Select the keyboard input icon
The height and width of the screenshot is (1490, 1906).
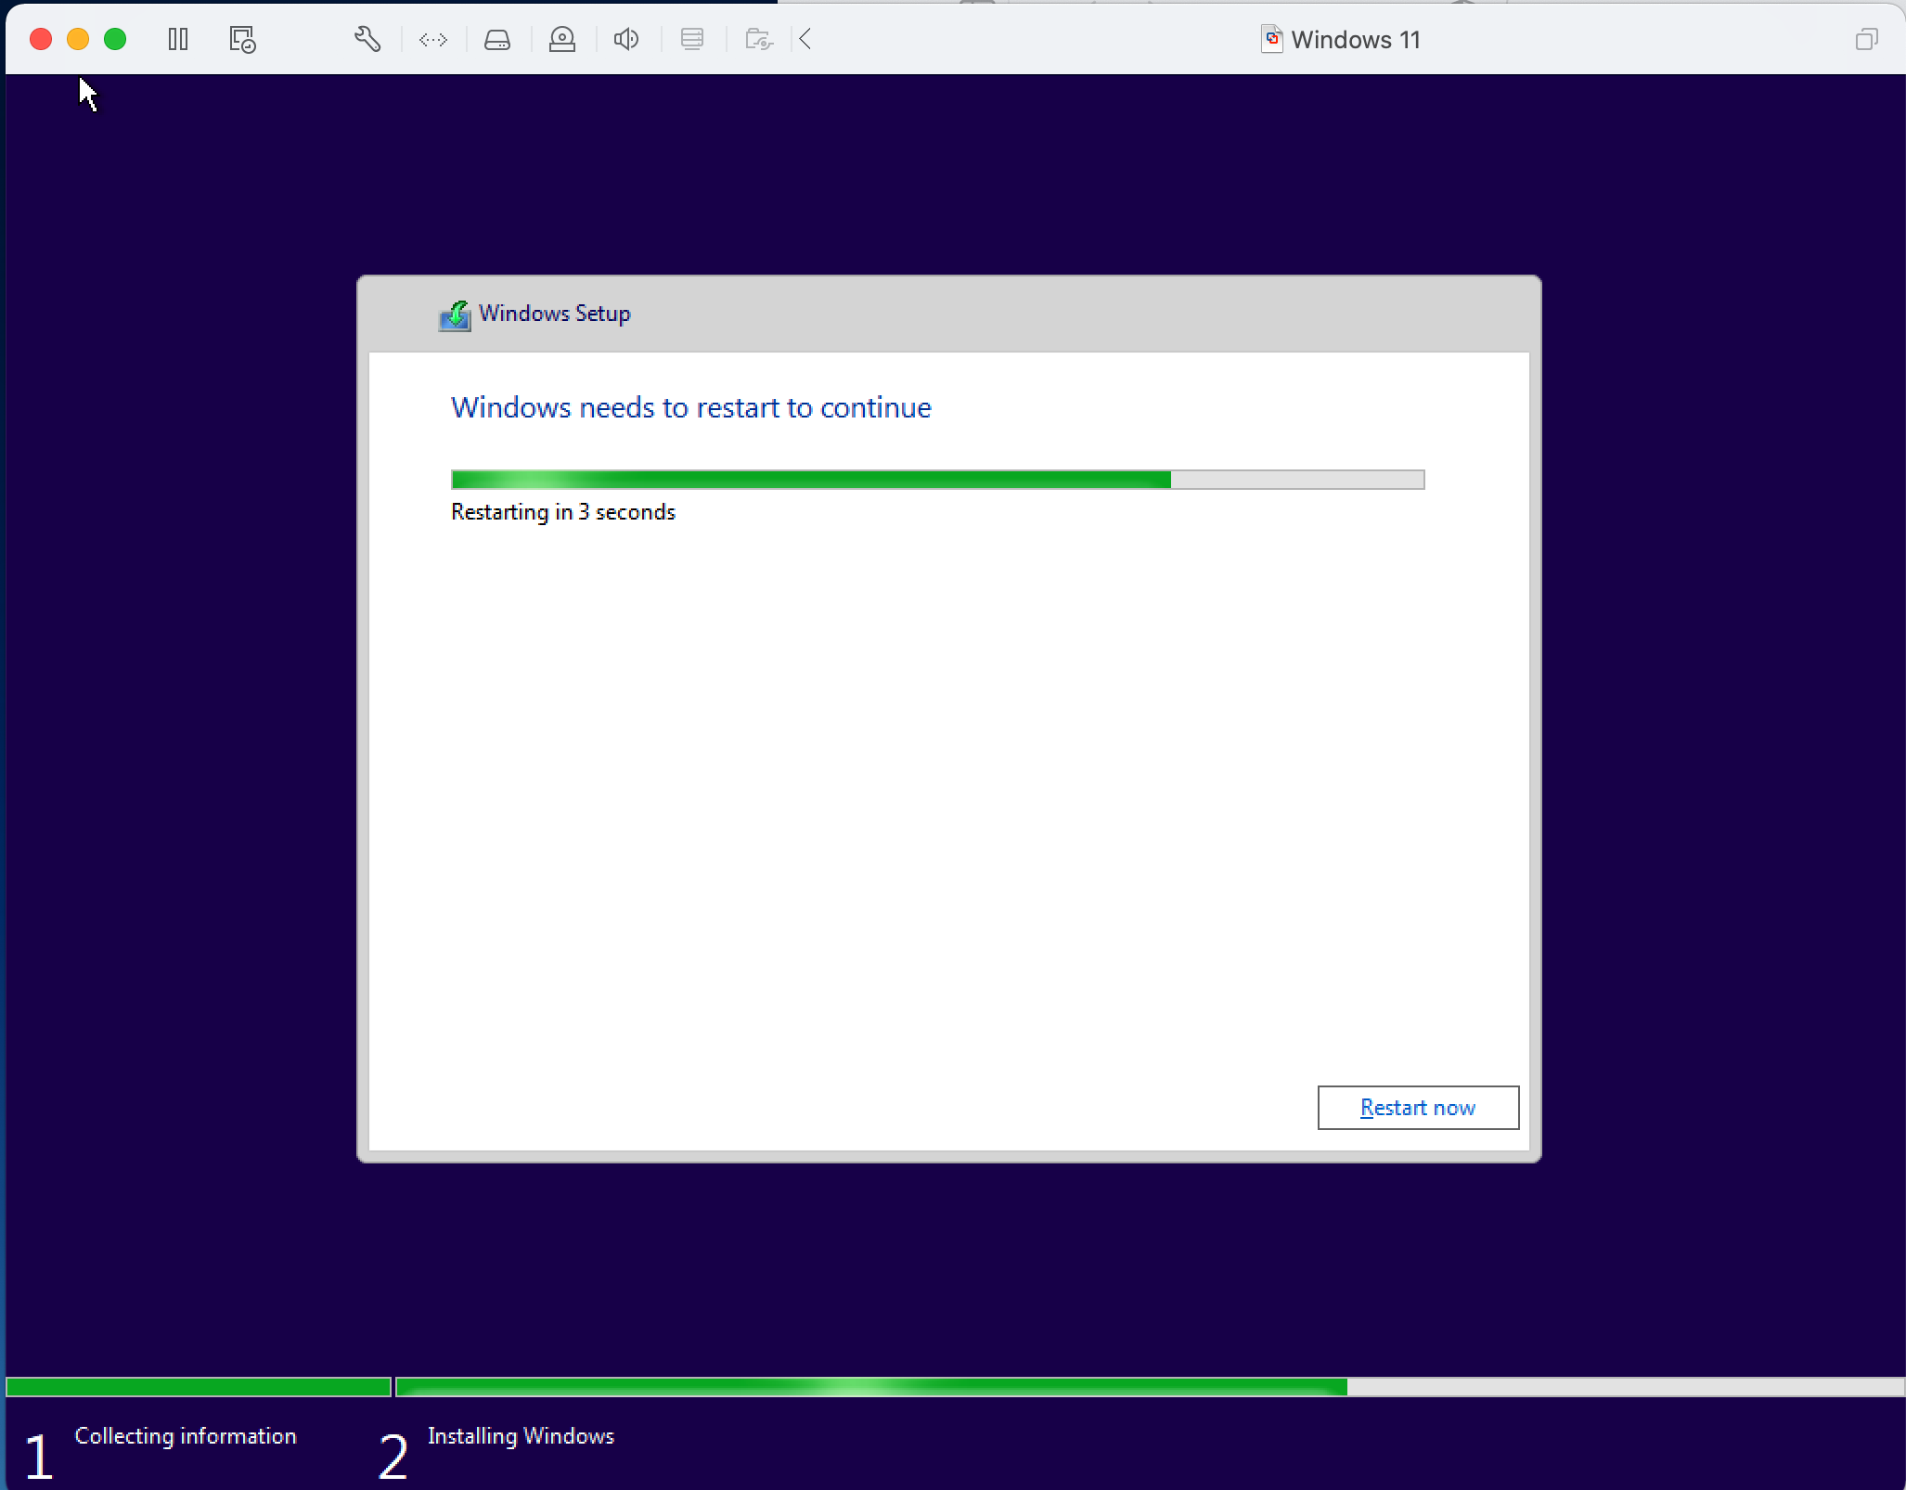tap(691, 39)
